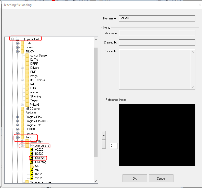Select the VAF teaching file icon
Screen dimensions: 202x188
(x=32, y=170)
